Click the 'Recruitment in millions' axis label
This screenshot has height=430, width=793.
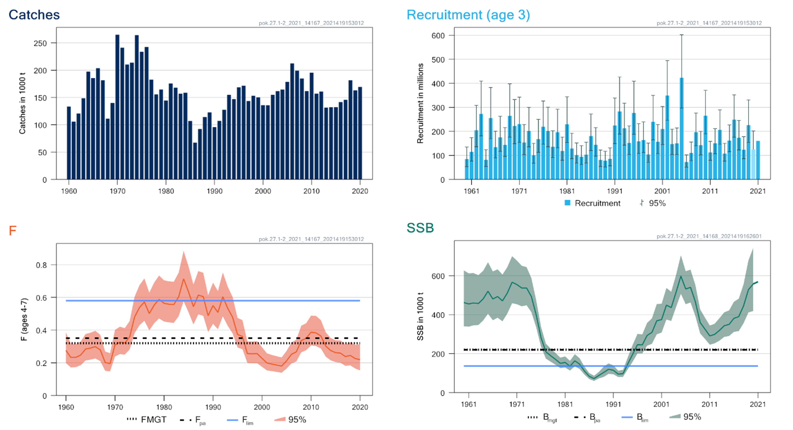(x=420, y=103)
